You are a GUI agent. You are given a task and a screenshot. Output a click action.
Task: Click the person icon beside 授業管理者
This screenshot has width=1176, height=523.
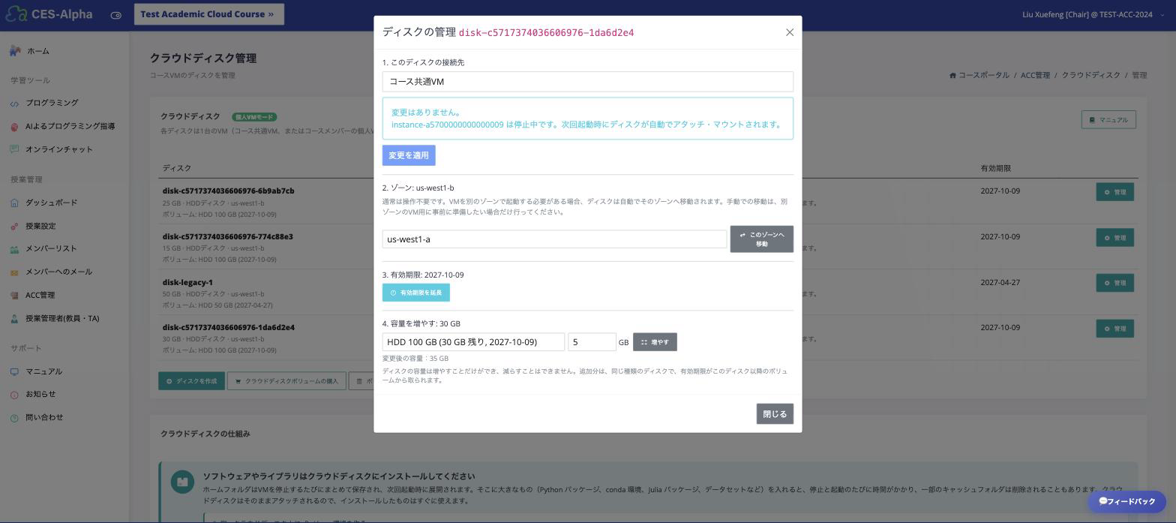tap(14, 319)
